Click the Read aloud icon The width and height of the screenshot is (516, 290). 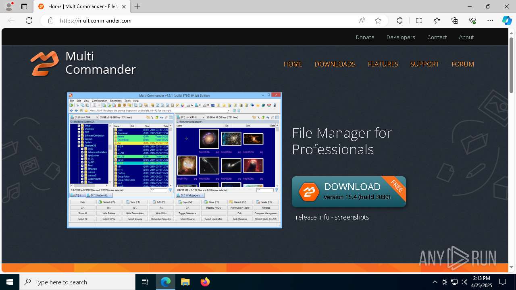coord(362,21)
